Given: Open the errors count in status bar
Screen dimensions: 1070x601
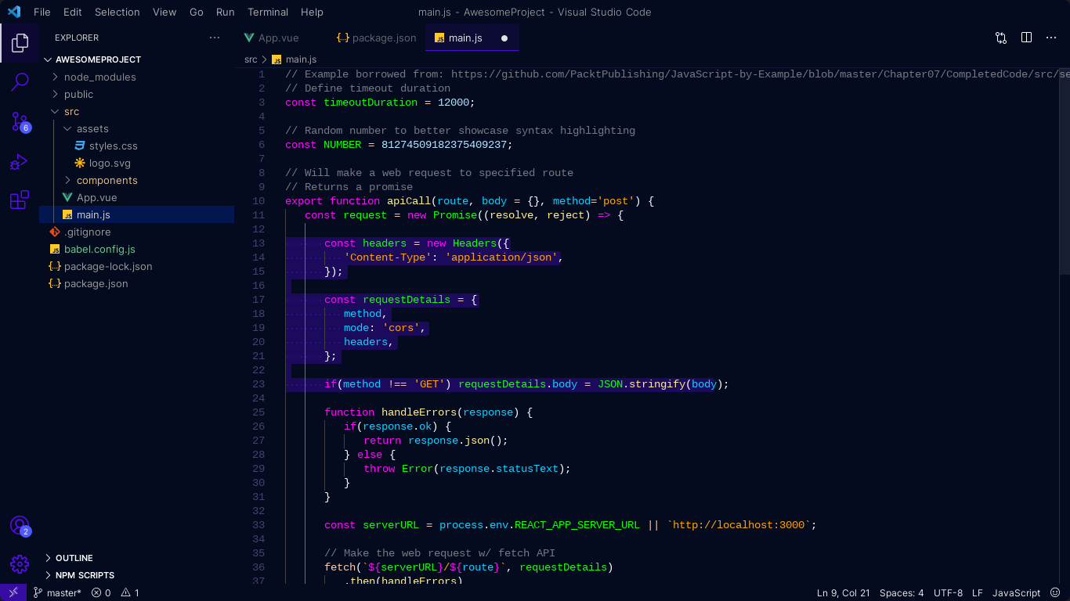Looking at the screenshot, I should [x=101, y=592].
